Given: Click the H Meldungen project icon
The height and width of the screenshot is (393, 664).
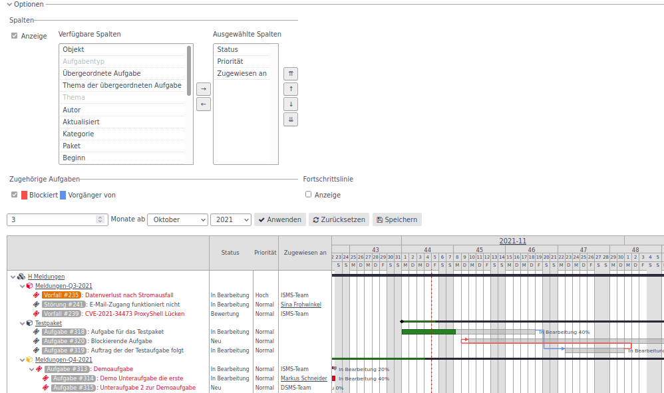Looking at the screenshot, I should tap(21, 276).
